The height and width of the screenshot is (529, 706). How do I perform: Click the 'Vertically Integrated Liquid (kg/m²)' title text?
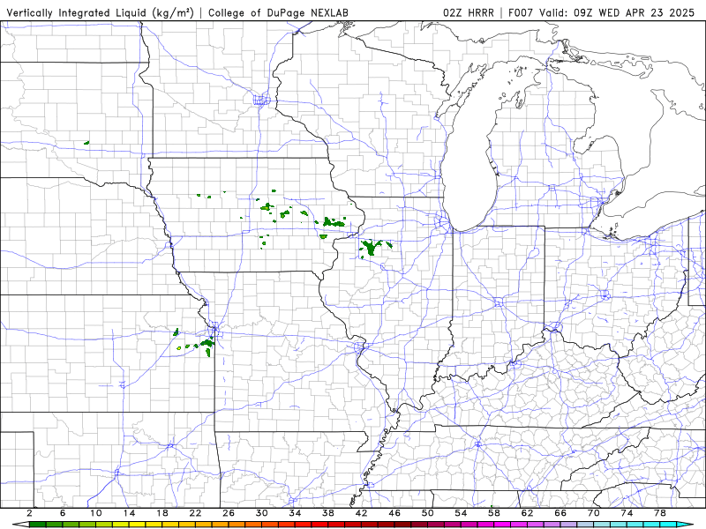point(100,12)
